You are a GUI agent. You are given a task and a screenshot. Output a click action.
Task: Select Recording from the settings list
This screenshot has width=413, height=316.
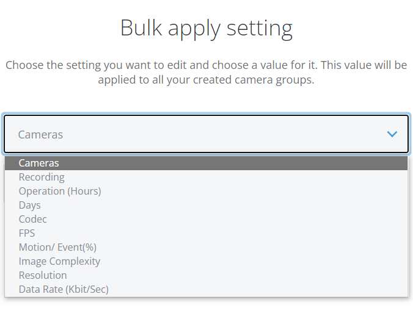(42, 177)
